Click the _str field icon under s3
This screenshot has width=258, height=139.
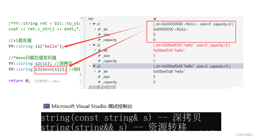pyautogui.click(x=99, y=71)
